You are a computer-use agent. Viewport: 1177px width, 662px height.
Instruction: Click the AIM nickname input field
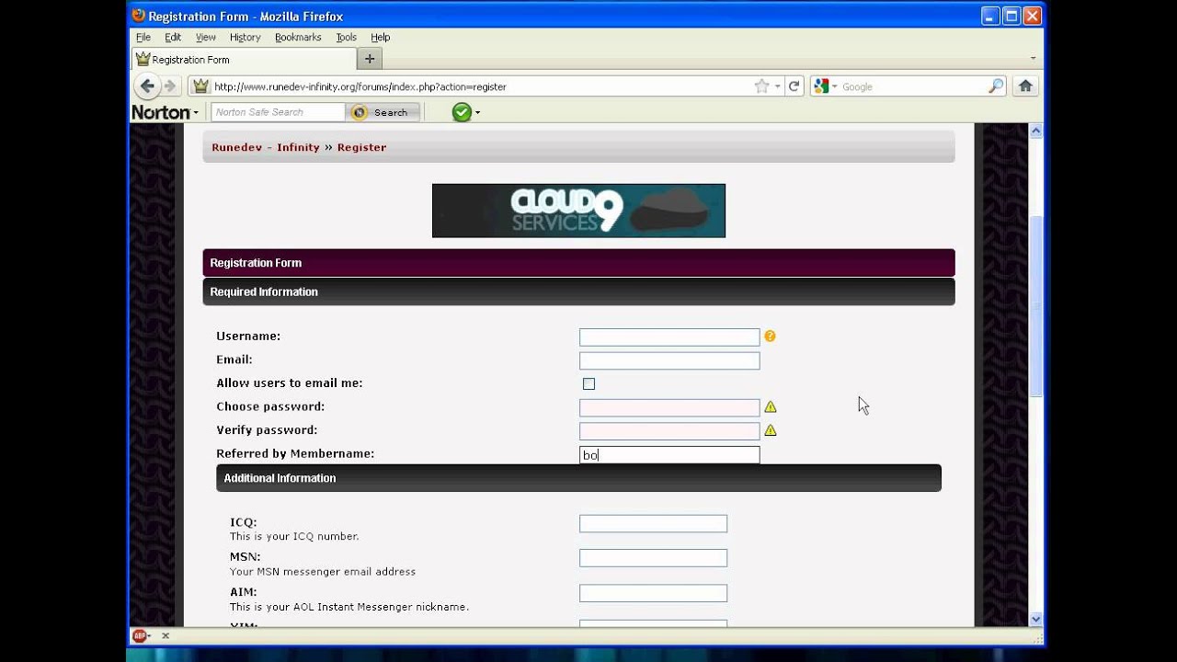coord(653,593)
